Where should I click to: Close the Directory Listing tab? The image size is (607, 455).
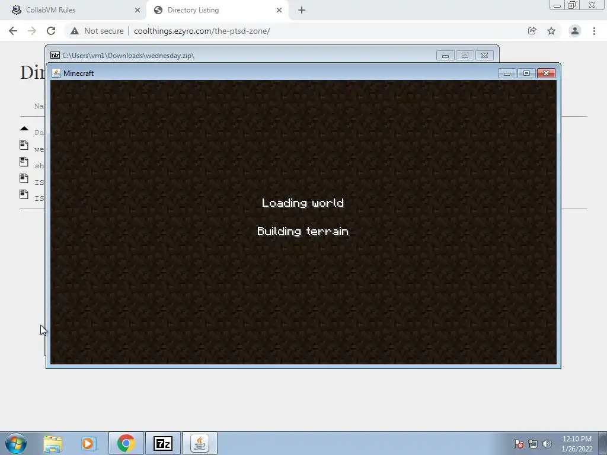[279, 10]
